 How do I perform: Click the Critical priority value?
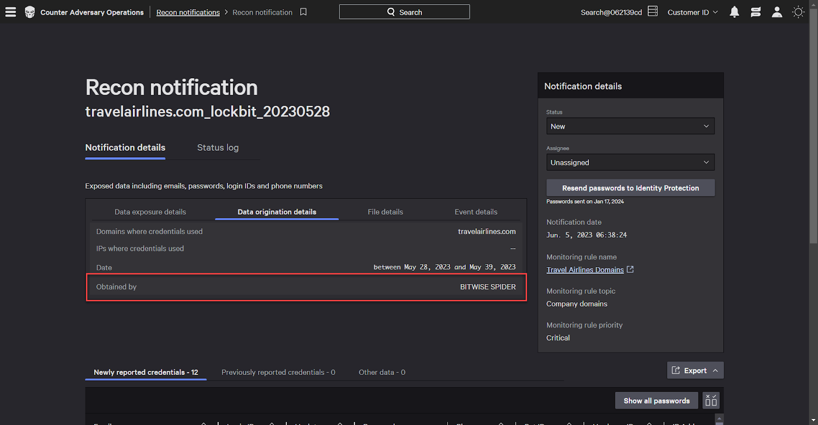[558, 338]
